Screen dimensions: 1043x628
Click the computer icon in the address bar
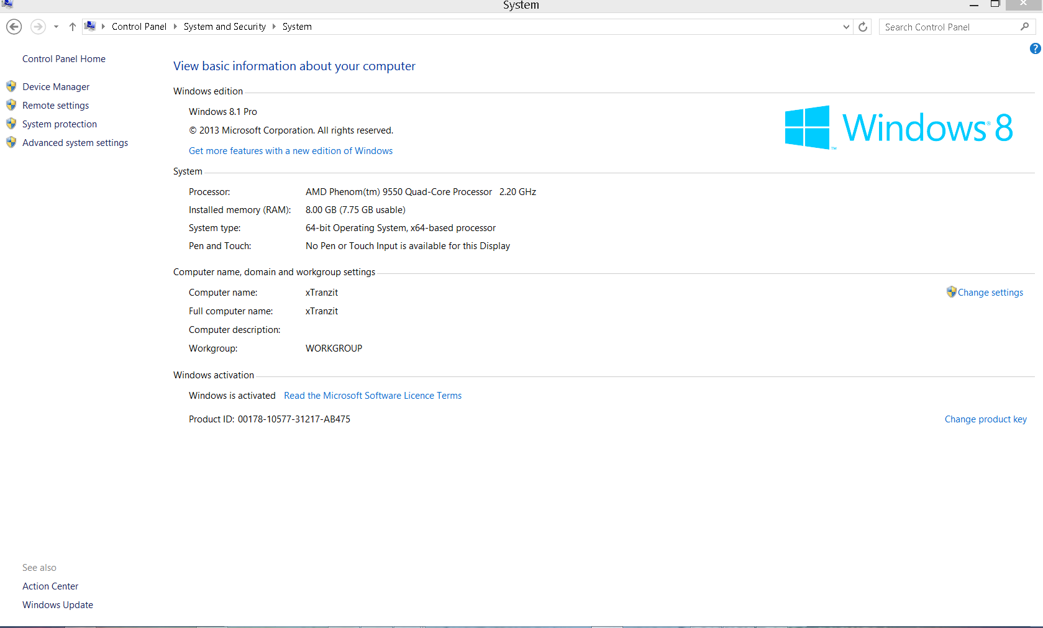[90, 26]
